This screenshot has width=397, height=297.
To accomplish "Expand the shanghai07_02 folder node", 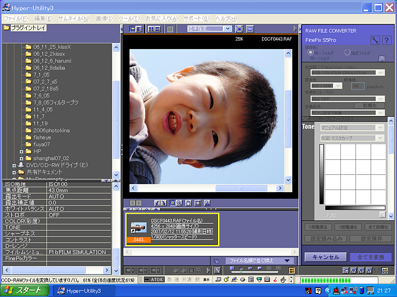I will click(21, 158).
